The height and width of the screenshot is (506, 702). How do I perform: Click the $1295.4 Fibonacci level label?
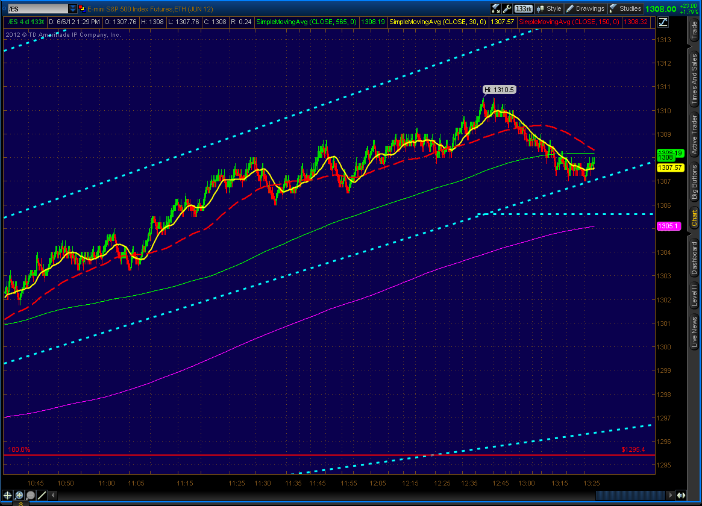pyautogui.click(x=633, y=449)
